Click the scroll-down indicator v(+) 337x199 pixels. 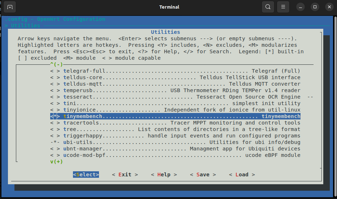[56, 162]
